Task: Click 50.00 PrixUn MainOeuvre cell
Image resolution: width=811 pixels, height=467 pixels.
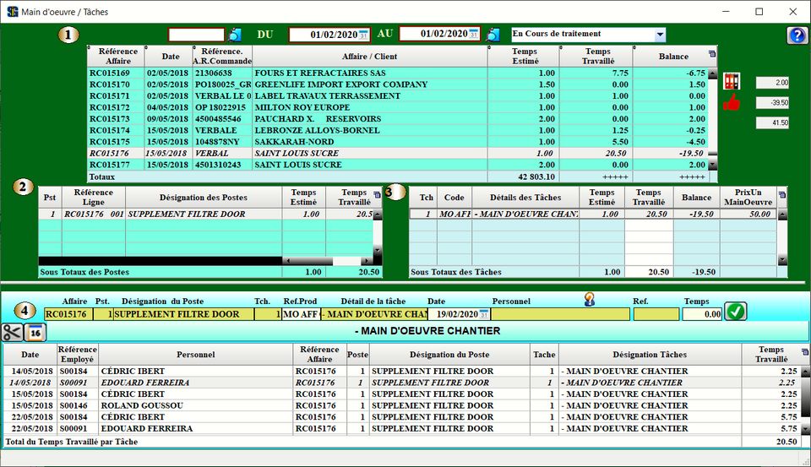Action: pyautogui.click(x=748, y=214)
